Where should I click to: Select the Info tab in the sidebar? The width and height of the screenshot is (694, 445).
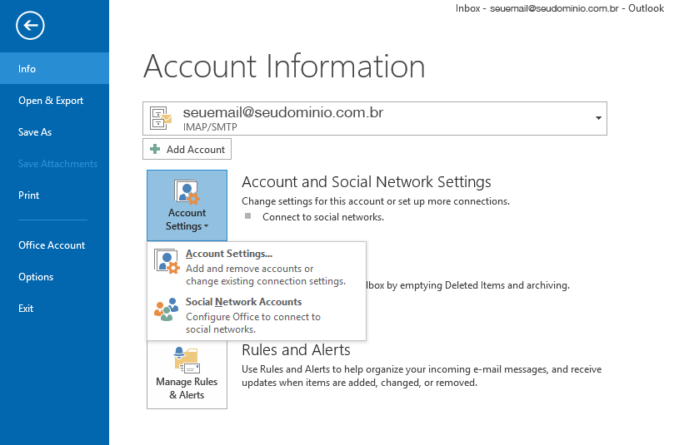click(x=27, y=69)
